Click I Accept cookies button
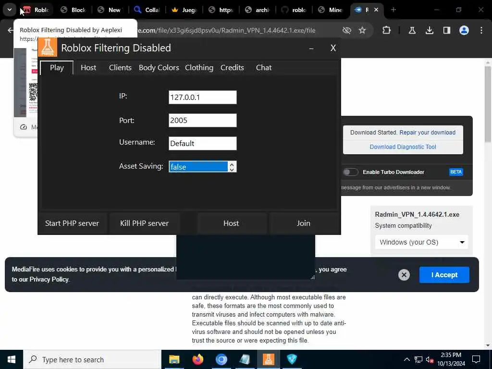 (x=444, y=275)
